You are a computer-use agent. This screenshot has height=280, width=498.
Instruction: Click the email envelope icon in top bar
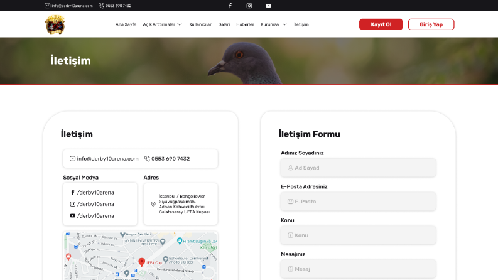tap(47, 6)
